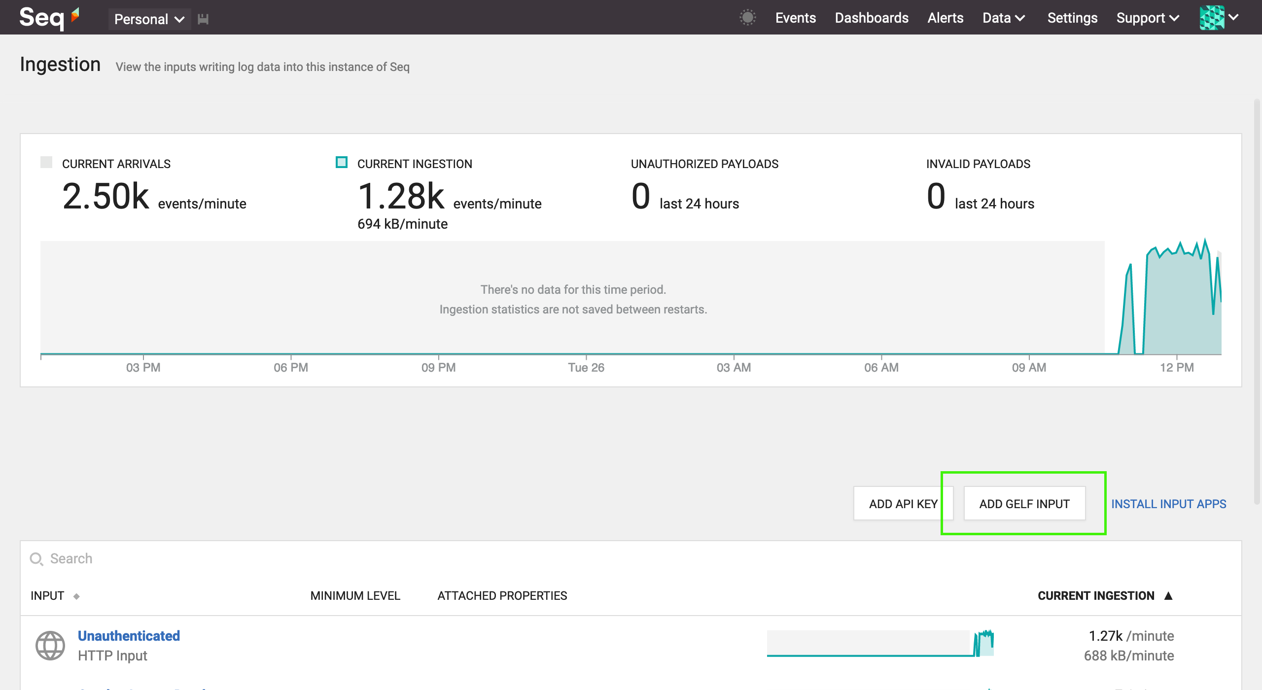Image resolution: width=1262 pixels, height=690 pixels.
Task: Expand the Data menu dropdown
Action: (1004, 18)
